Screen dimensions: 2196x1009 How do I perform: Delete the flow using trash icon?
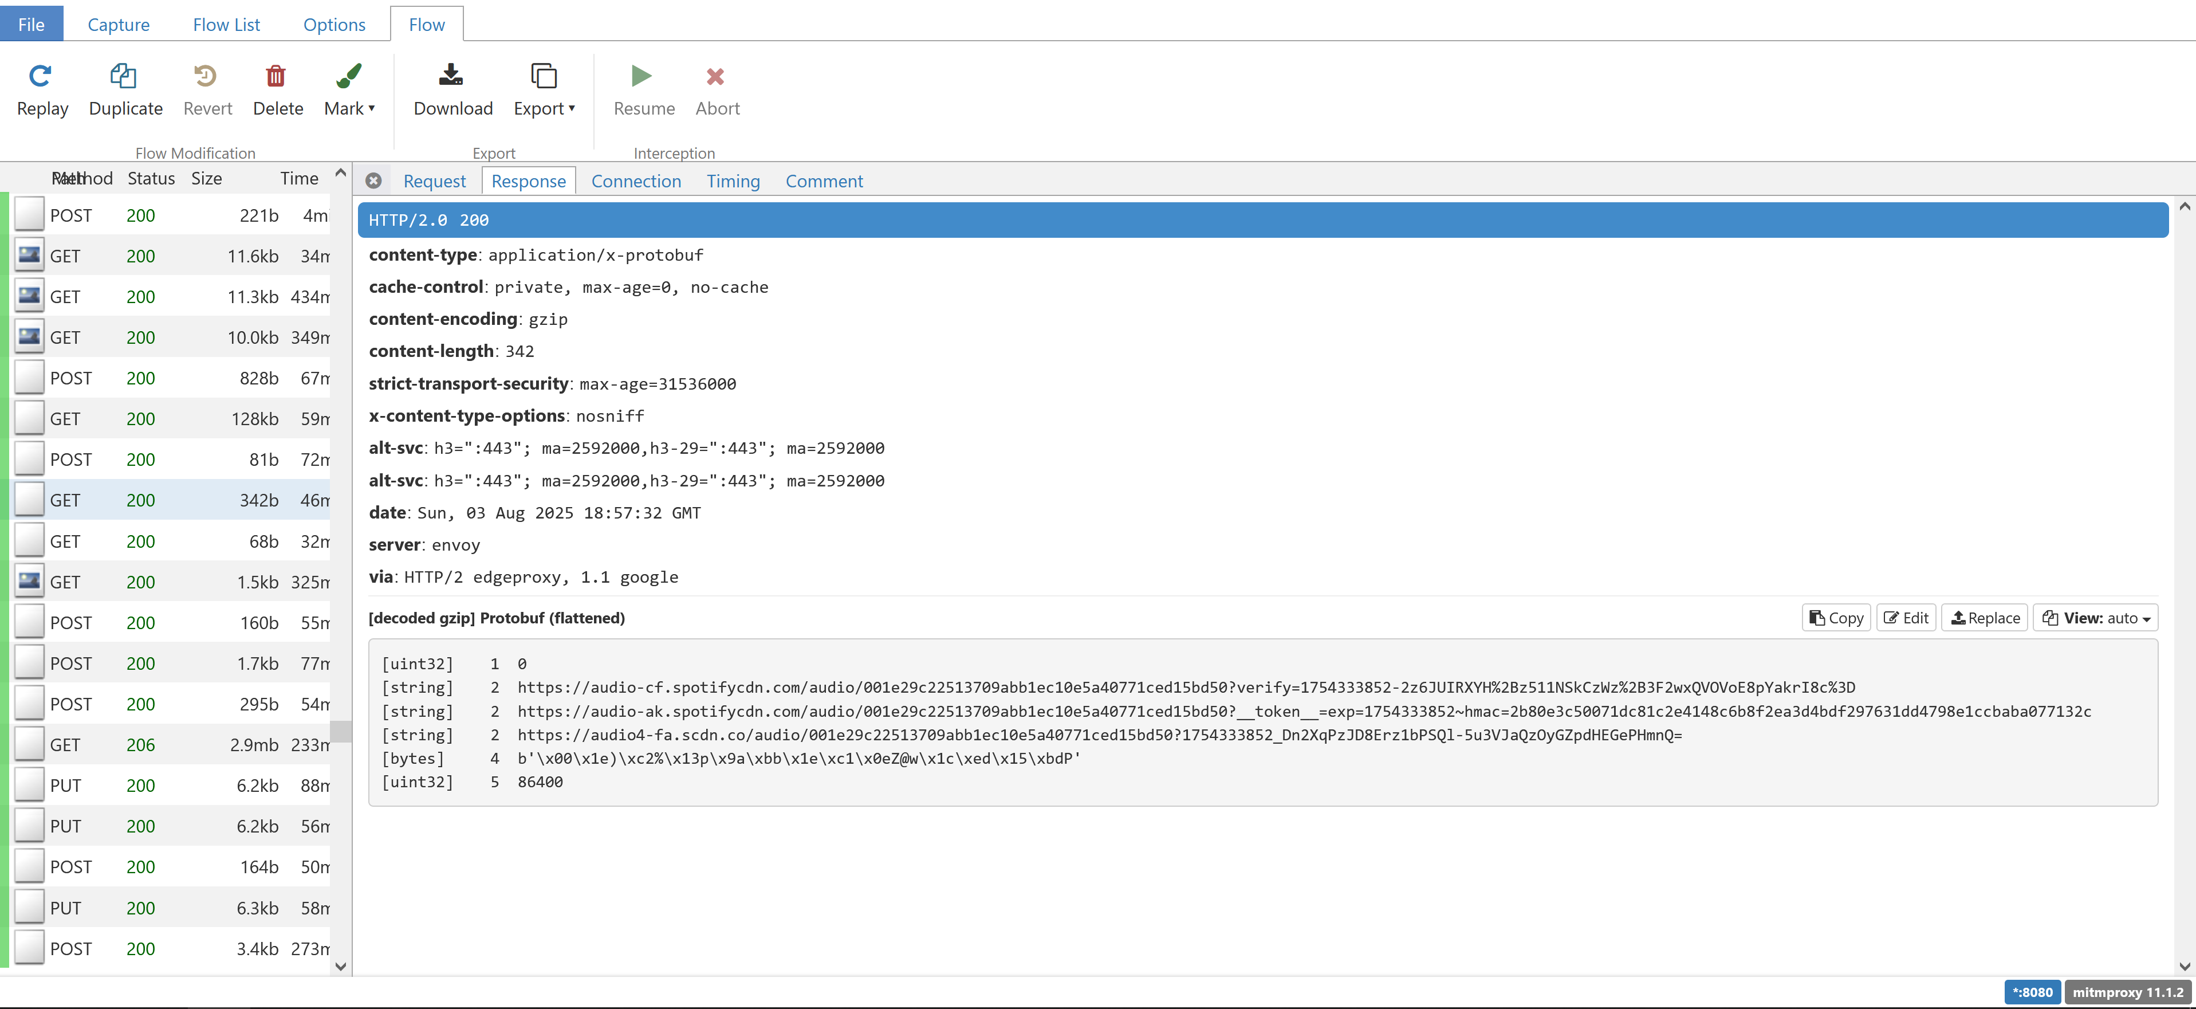(x=276, y=77)
